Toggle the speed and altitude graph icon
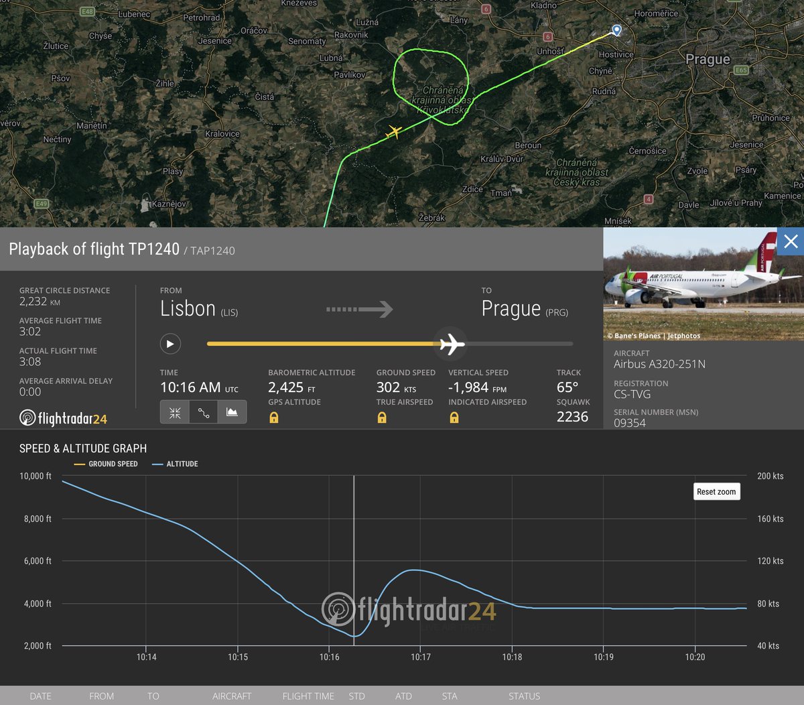 tap(232, 412)
